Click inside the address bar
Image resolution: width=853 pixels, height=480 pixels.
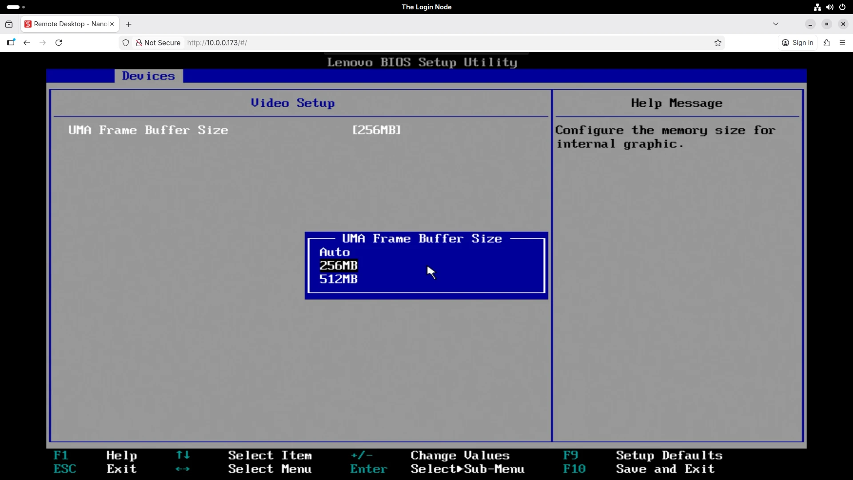311,43
